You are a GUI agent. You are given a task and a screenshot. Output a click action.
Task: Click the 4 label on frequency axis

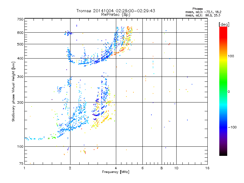(116, 168)
